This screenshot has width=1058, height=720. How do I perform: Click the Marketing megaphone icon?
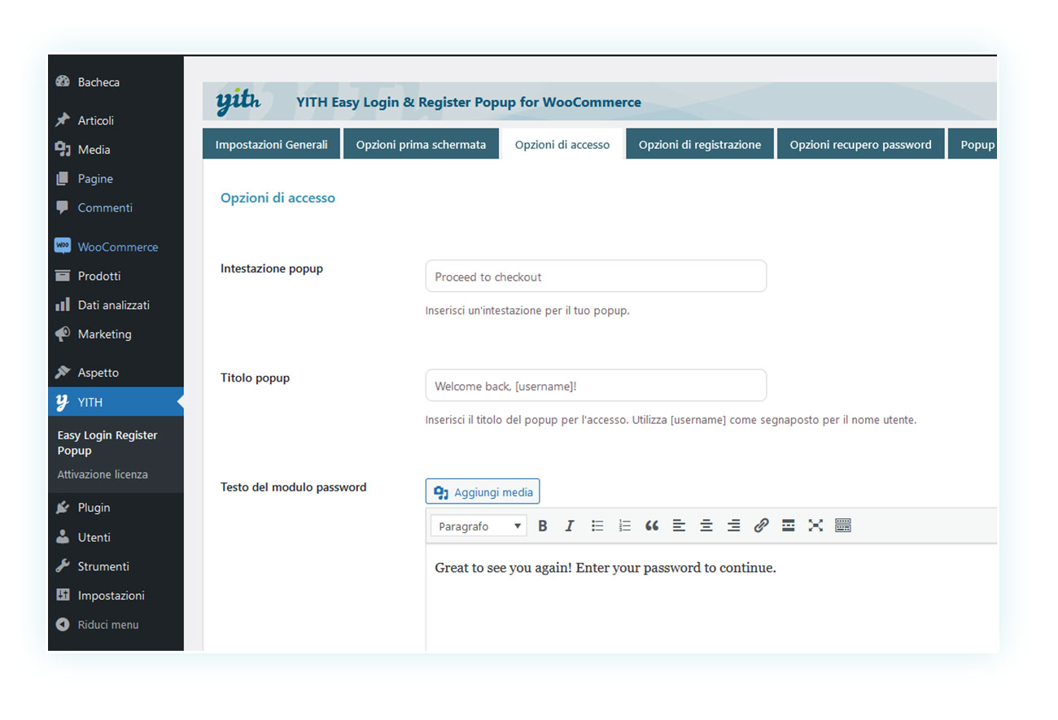click(x=63, y=334)
